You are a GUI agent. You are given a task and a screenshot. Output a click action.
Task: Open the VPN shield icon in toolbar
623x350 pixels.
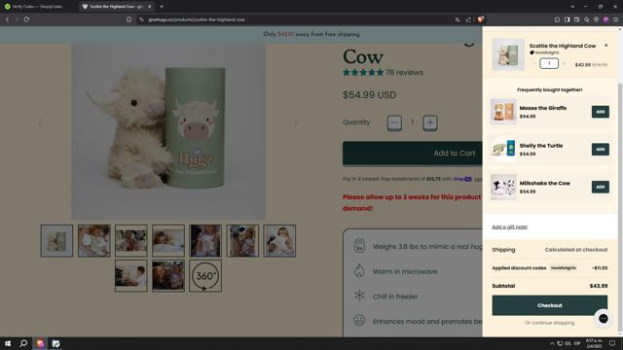[x=596, y=19]
